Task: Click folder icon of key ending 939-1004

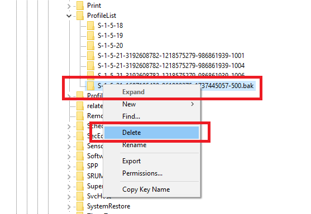Action: point(90,66)
